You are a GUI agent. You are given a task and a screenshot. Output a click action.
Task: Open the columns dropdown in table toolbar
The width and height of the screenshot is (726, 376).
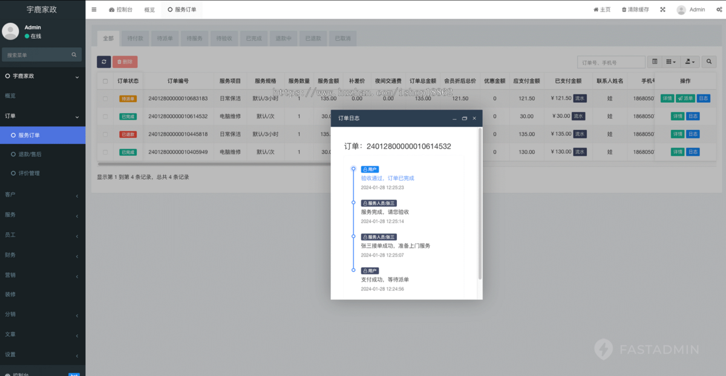(x=672, y=62)
